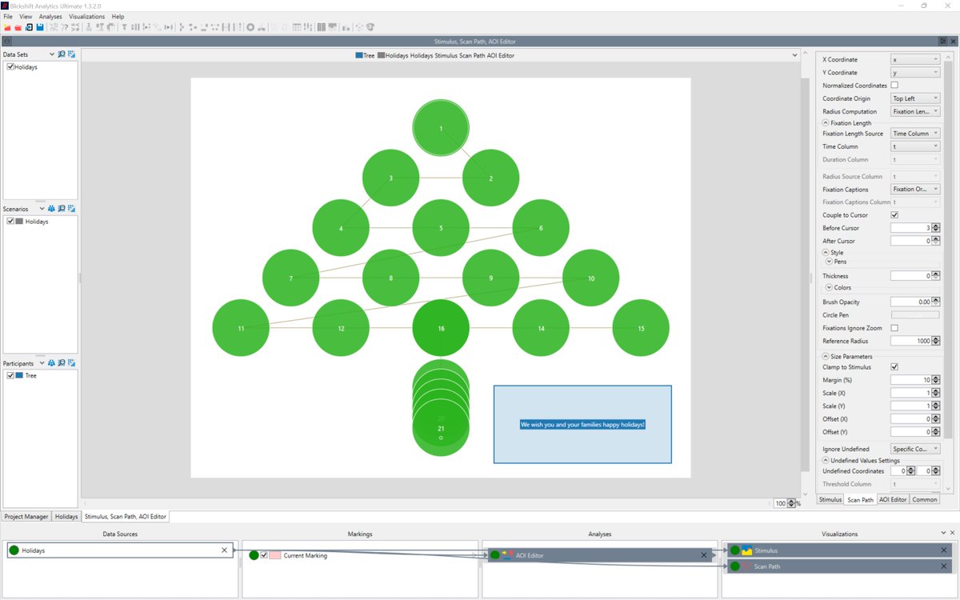This screenshot has height=600, width=960.
Task: Switch to the Common properties tab
Action: coord(924,499)
